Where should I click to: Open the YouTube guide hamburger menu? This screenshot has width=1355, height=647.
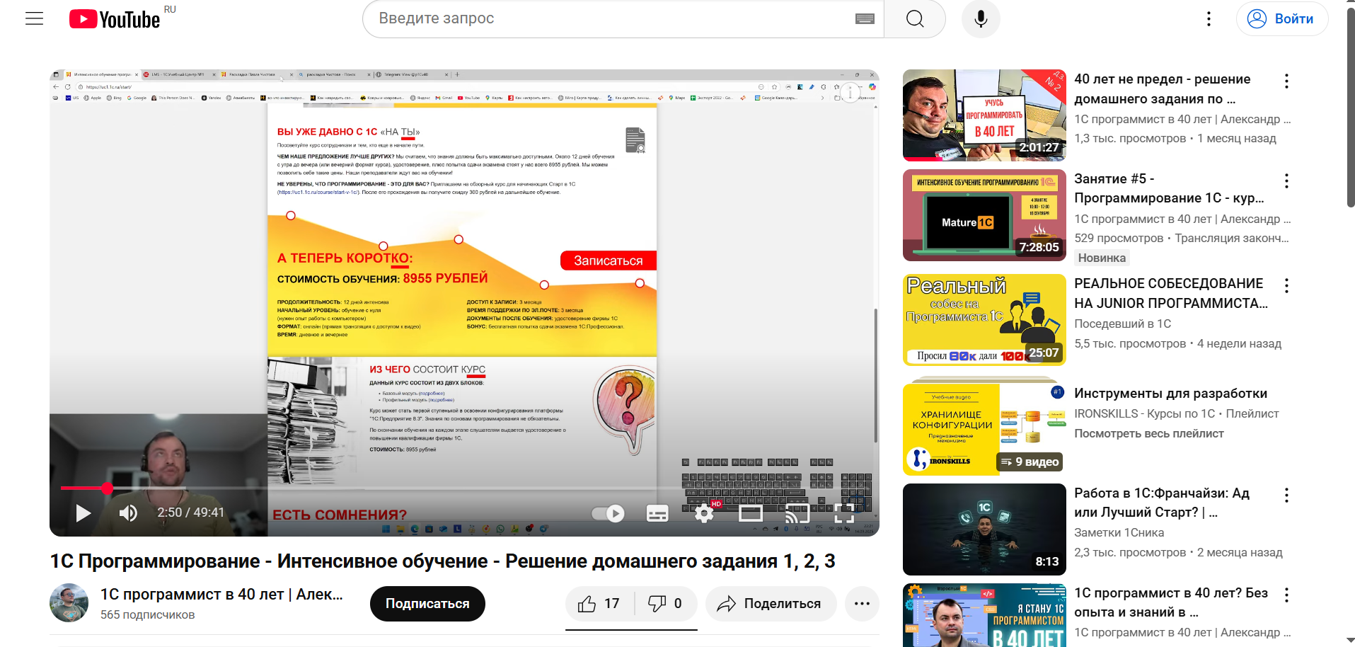pyautogui.click(x=34, y=19)
